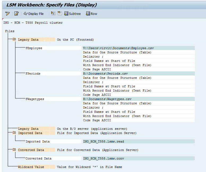This screenshot has height=172, width=206.
Task: Click With Record End Indicator line under FWagetypes
Action: 139,116
